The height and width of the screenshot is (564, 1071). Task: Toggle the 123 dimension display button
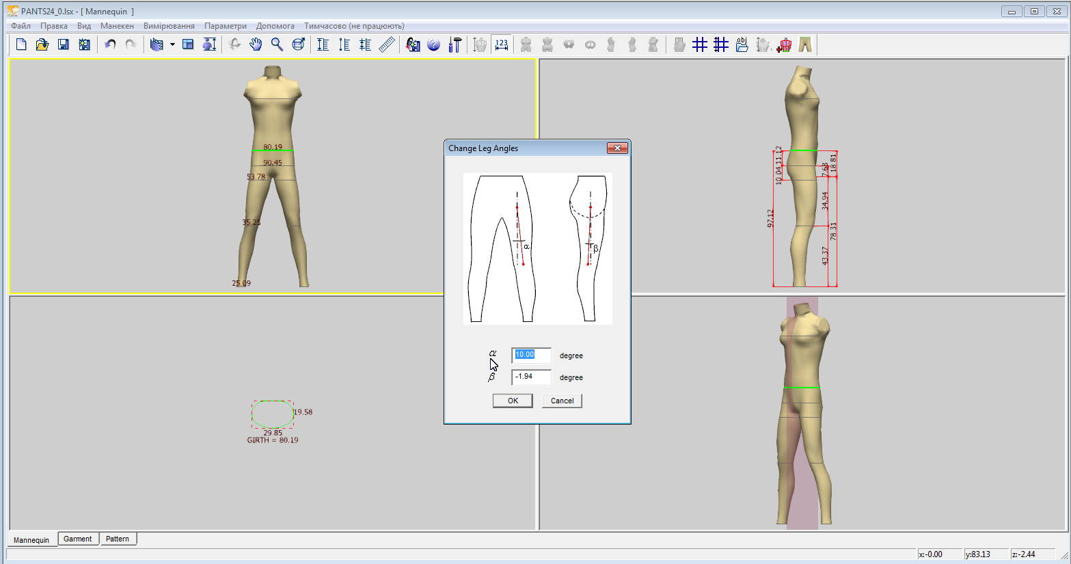click(502, 45)
